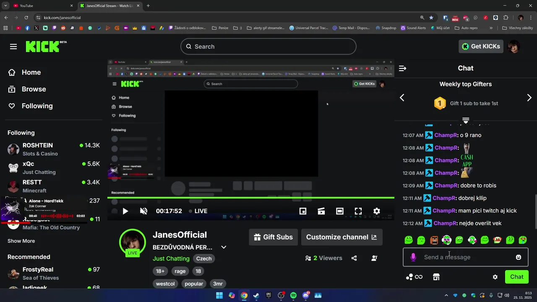Jump to the LIVE indicator in player
This screenshot has height=302, width=537.
[198, 211]
